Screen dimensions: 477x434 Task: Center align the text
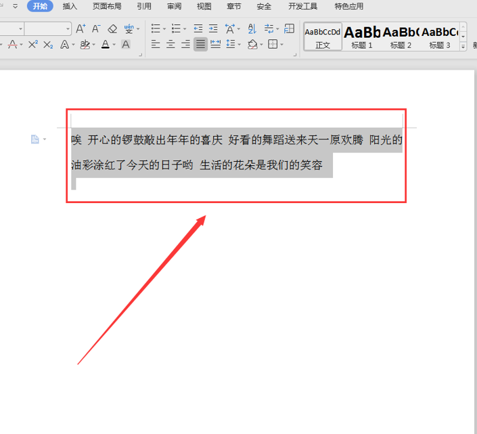pyautogui.click(x=171, y=45)
